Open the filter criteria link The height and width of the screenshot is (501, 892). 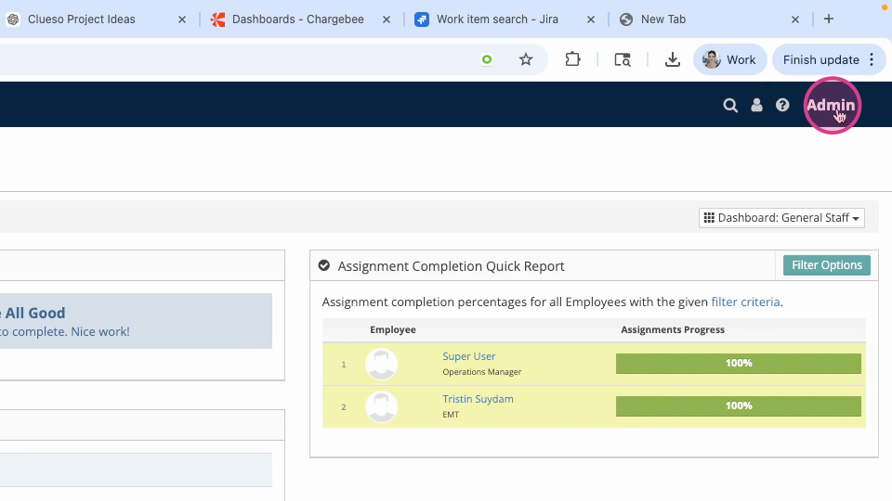coord(745,302)
